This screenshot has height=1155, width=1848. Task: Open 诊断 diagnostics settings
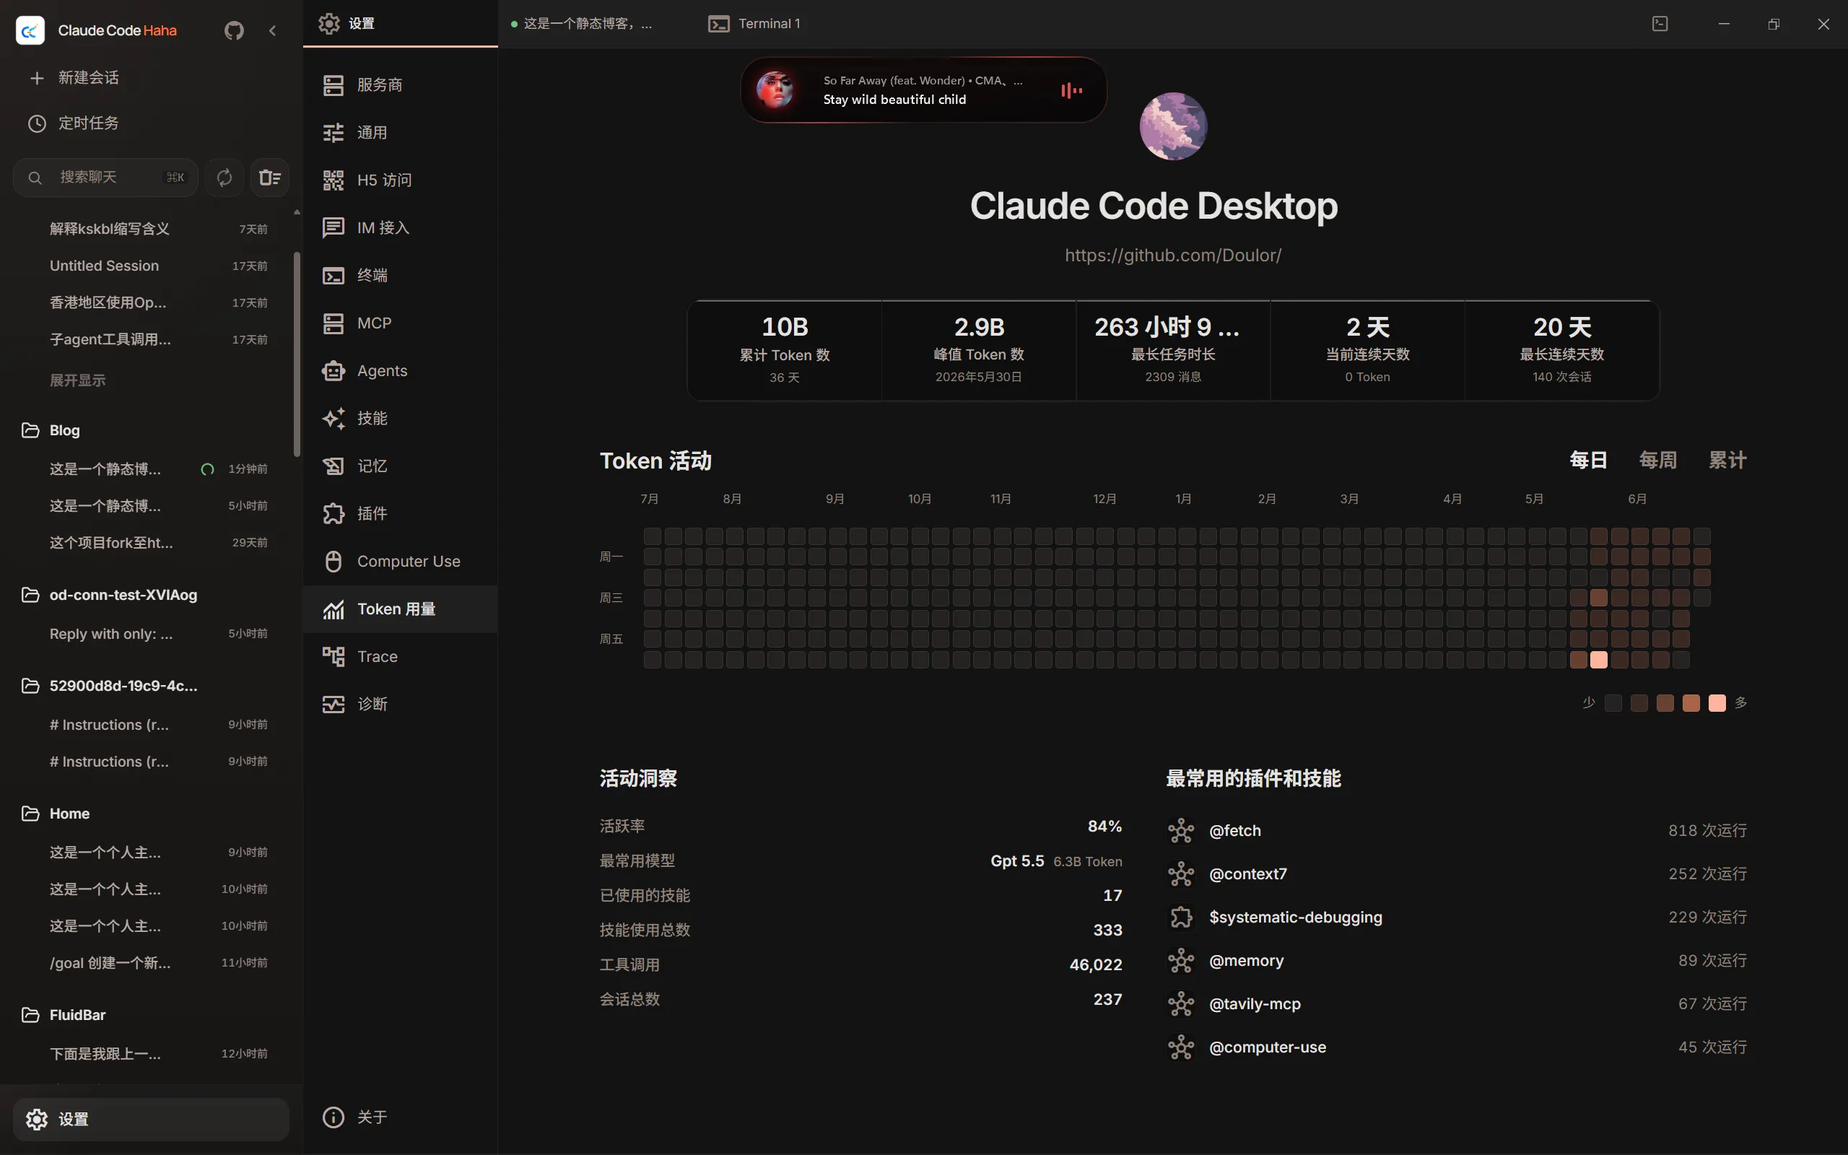[400, 704]
